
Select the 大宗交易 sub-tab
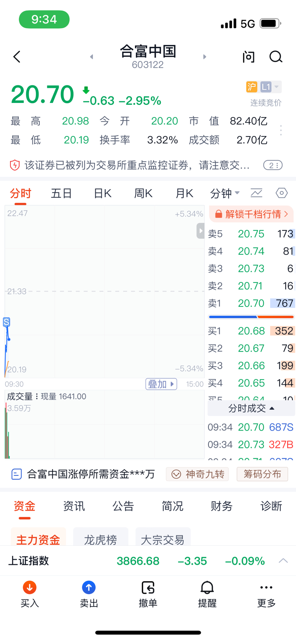(163, 537)
